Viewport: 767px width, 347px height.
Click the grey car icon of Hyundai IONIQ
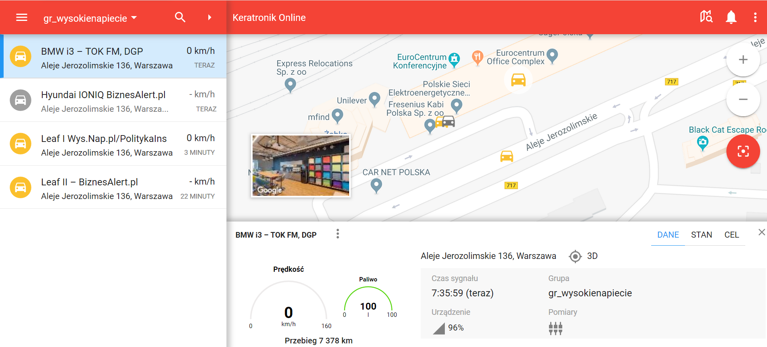pyautogui.click(x=21, y=100)
